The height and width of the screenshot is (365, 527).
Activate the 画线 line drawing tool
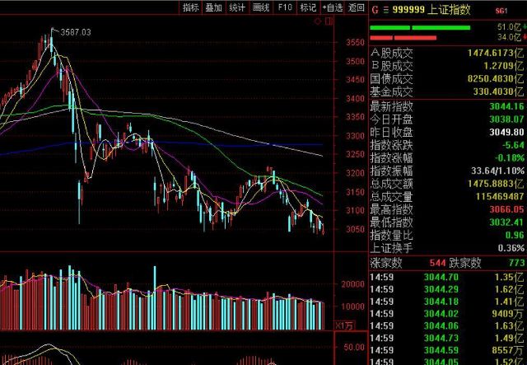tap(261, 7)
